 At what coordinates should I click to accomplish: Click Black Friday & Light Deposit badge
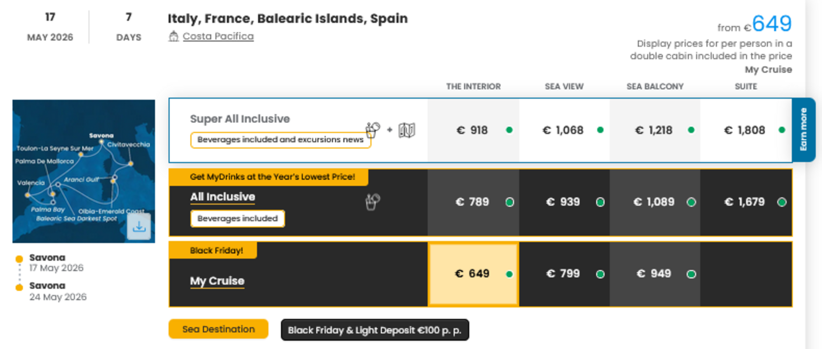[x=375, y=330]
